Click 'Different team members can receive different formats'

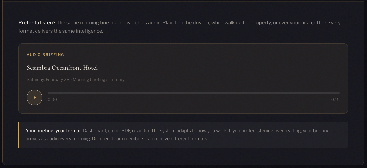(150, 139)
